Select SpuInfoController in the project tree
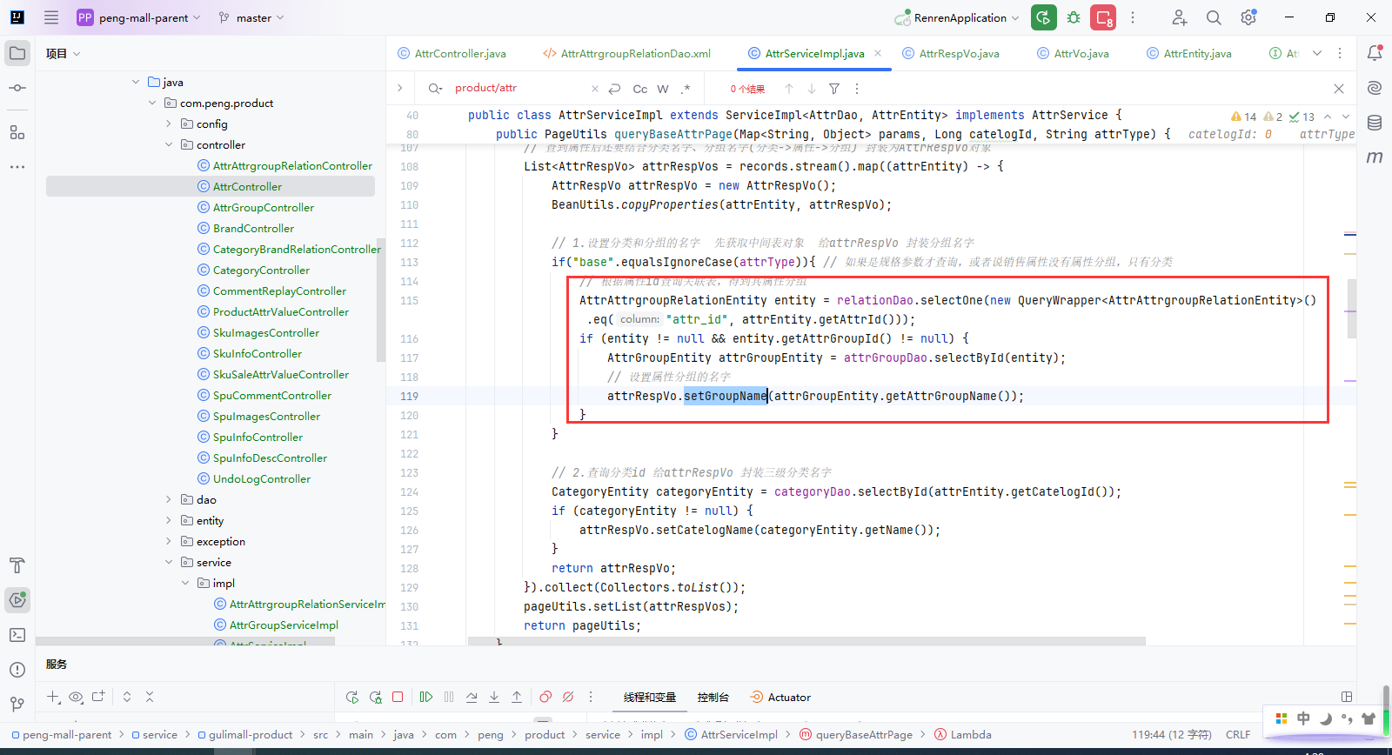The width and height of the screenshot is (1392, 755). point(258,438)
